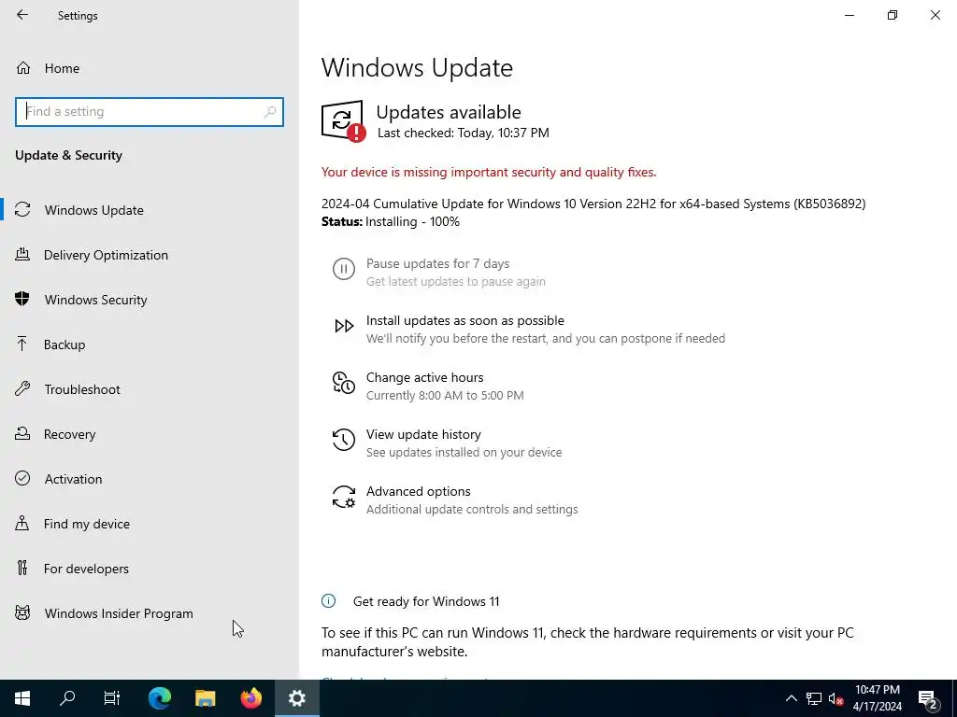This screenshot has height=717, width=957.
Task: Click the back arrow in Settings
Action: pyautogui.click(x=22, y=15)
